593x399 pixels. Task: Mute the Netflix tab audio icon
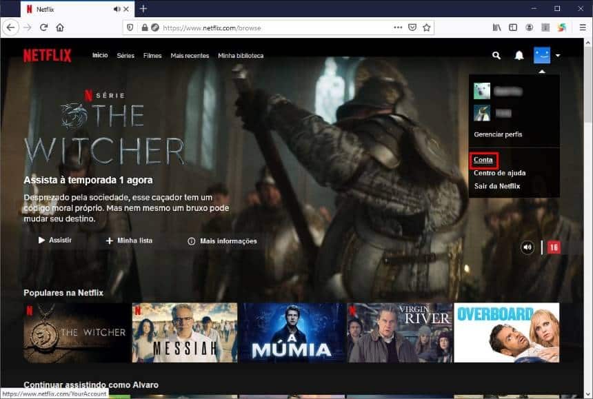(117, 9)
